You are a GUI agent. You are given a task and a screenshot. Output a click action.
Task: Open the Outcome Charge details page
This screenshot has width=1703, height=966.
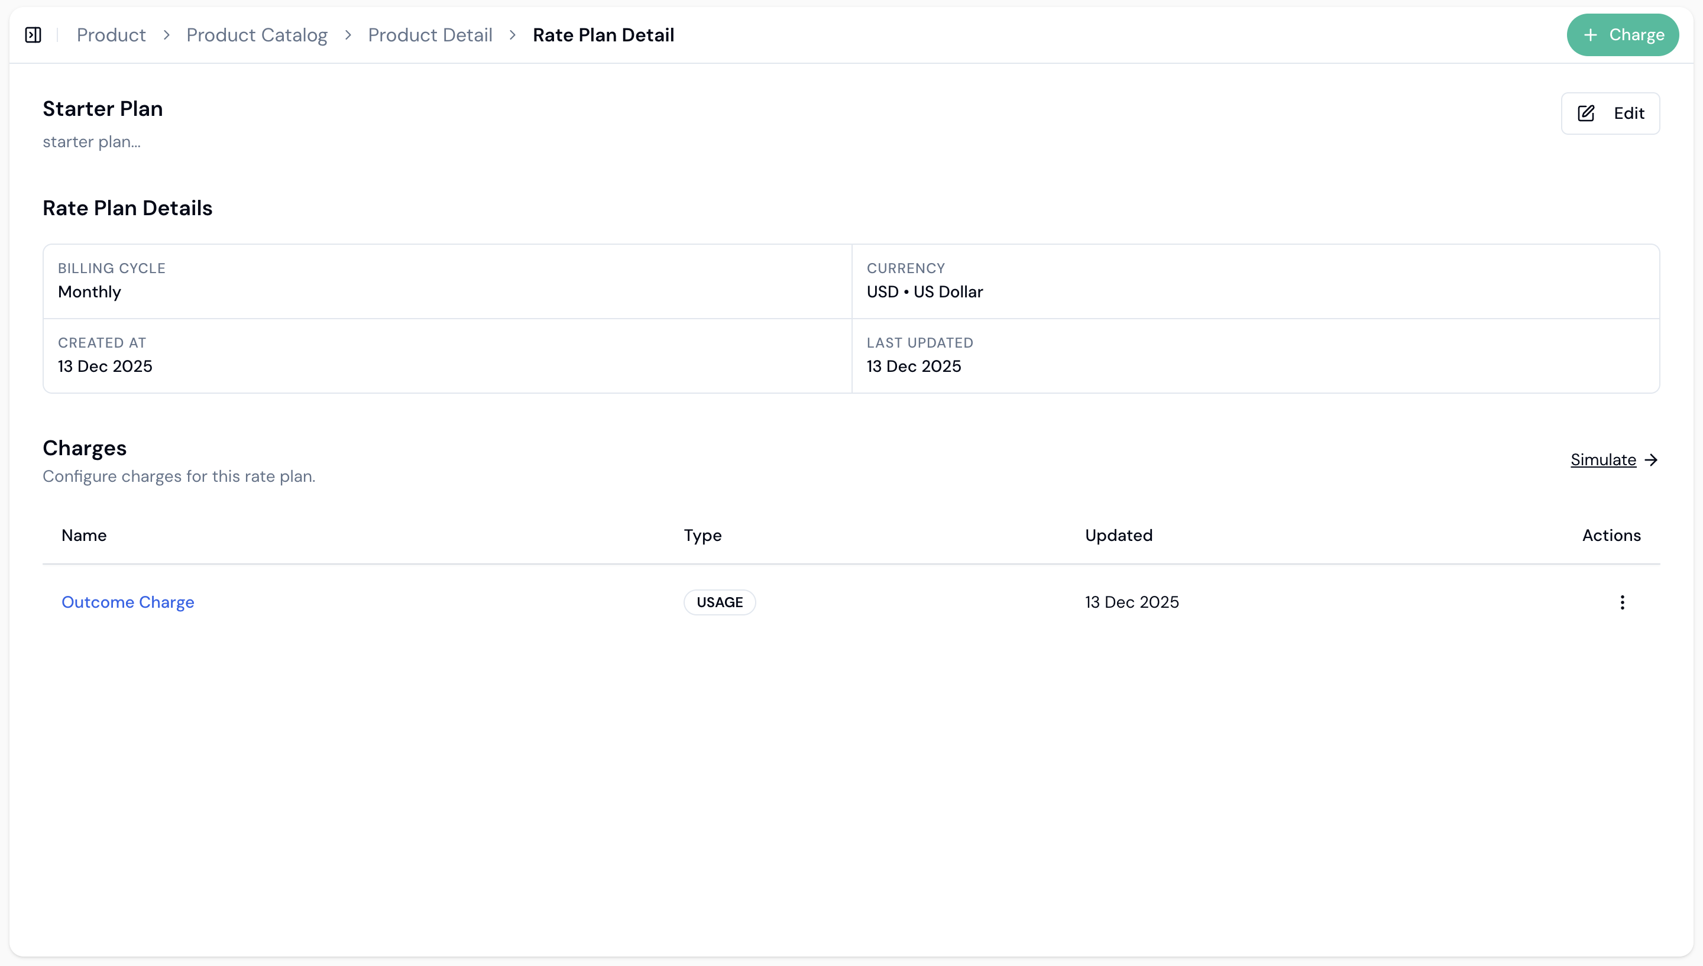click(128, 602)
